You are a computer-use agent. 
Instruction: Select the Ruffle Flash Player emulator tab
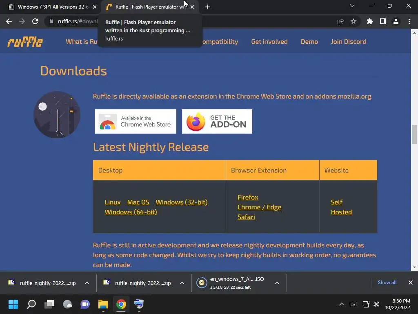click(149, 7)
